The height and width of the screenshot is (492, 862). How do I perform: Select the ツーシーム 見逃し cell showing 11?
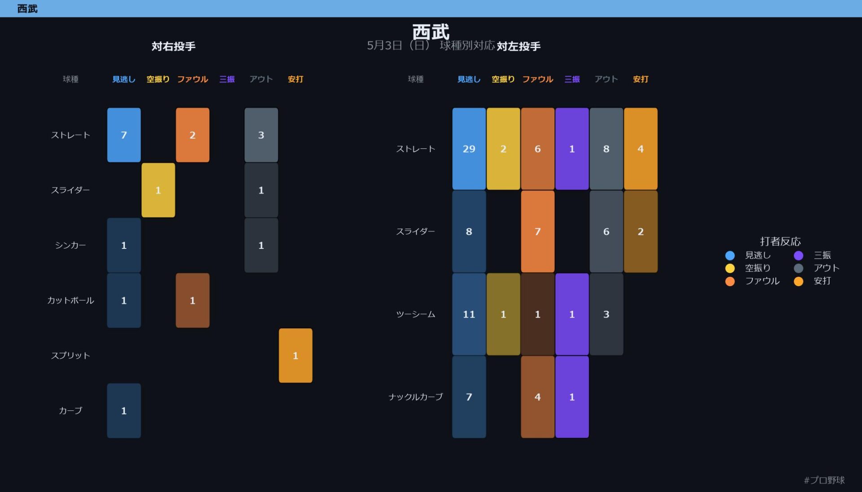click(469, 314)
